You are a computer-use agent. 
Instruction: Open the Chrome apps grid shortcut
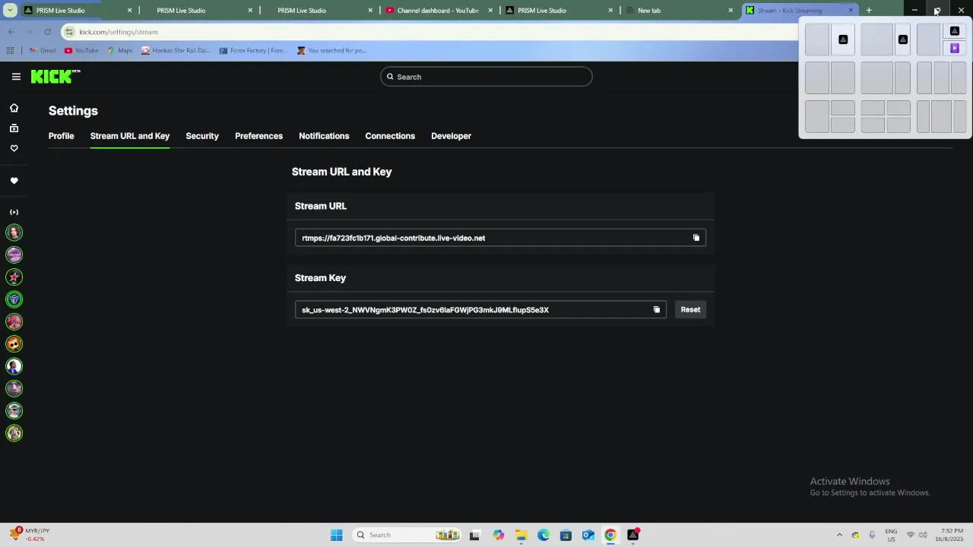[10, 51]
